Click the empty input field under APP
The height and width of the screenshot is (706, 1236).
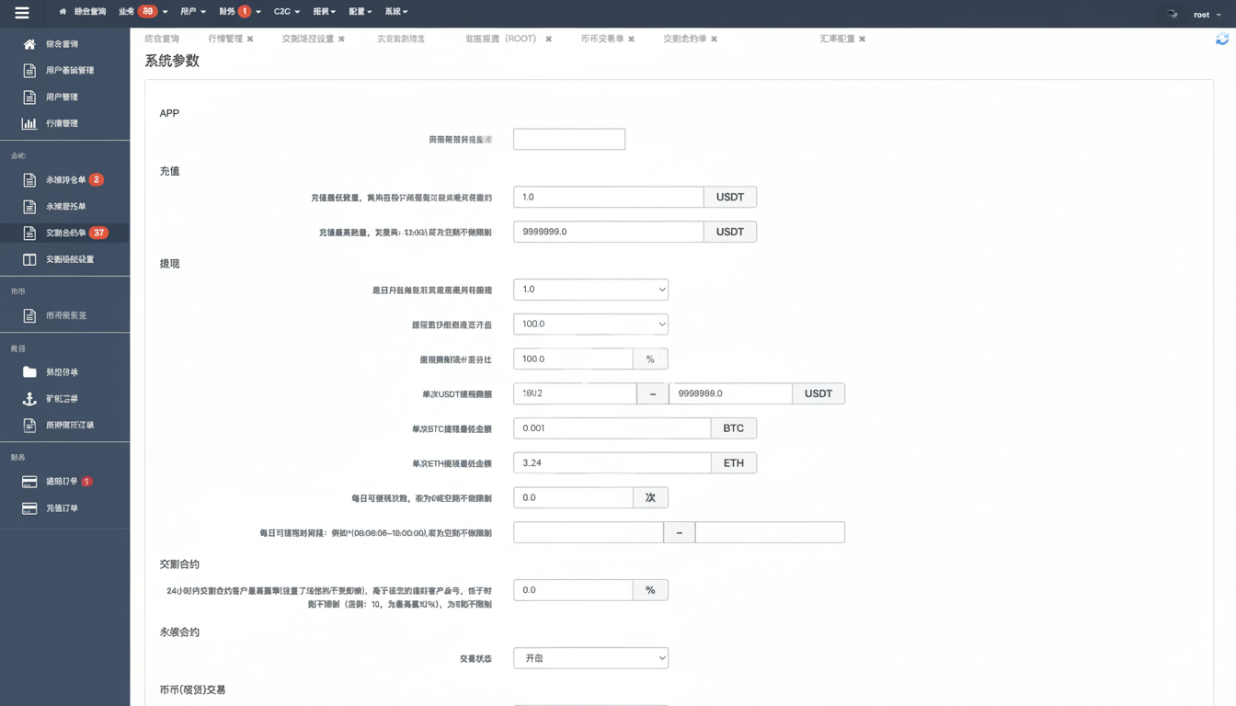(x=568, y=140)
